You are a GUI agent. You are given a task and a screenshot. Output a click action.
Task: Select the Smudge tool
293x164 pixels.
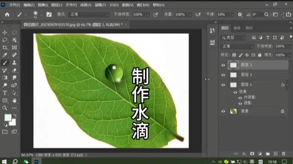(14, 78)
